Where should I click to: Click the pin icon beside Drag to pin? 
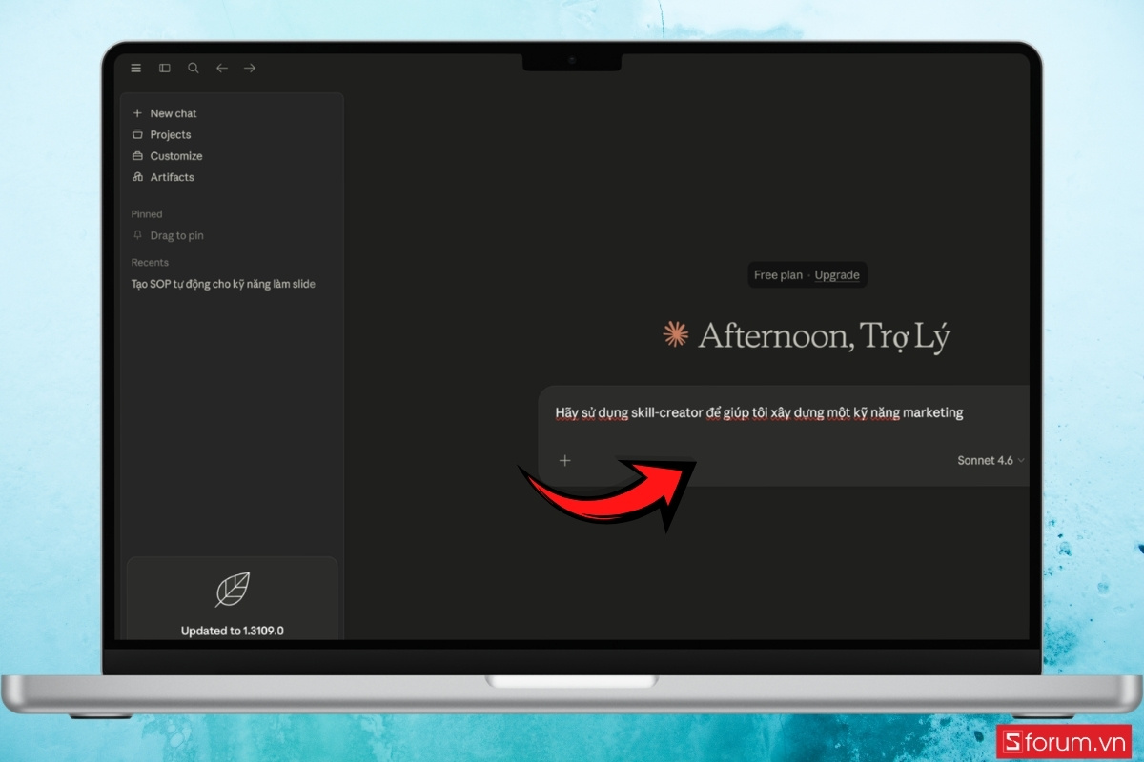coord(137,235)
